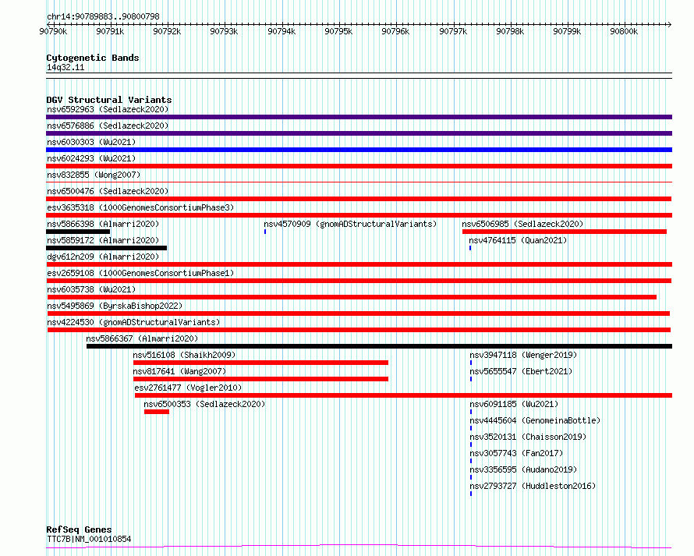Screen dimensions: 694x556
Task: Click the RefSeq Genes track title
Action: click(x=79, y=529)
